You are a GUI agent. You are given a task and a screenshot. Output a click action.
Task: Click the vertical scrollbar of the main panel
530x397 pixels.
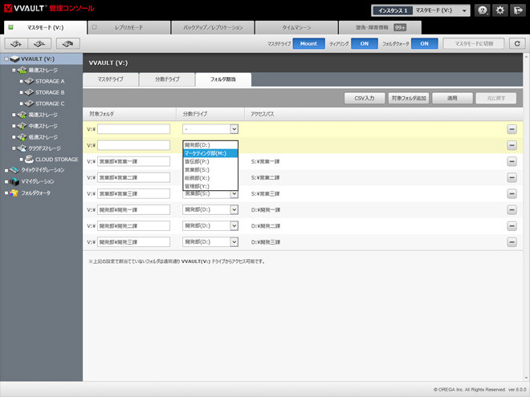[526, 217]
